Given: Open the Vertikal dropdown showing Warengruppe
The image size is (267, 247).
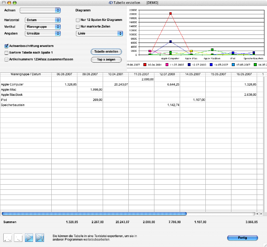Looking at the screenshot, I should (42, 27).
